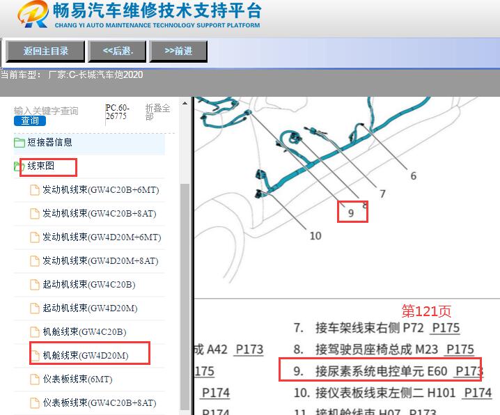Click the 折叠全部 collapse-all link
This screenshot has height=415, width=500.
pos(157,112)
